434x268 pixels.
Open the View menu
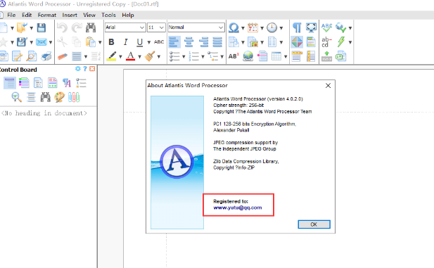89,15
